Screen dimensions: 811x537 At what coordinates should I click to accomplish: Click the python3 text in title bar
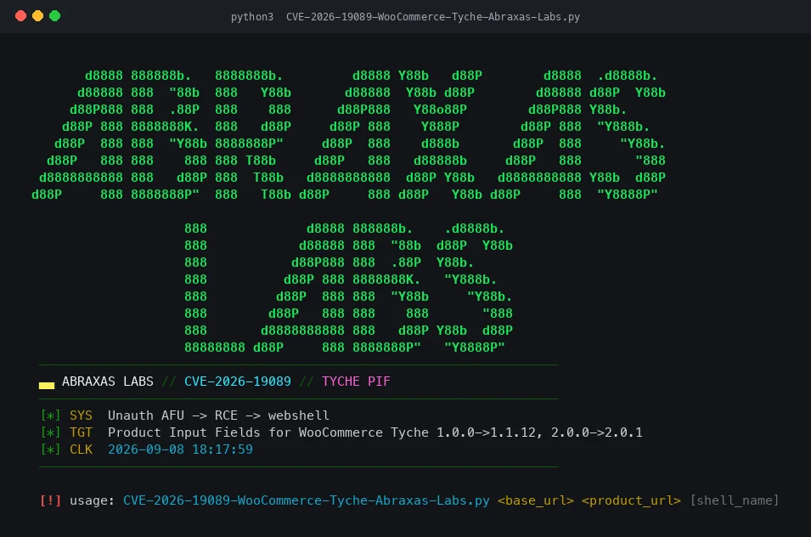click(252, 17)
